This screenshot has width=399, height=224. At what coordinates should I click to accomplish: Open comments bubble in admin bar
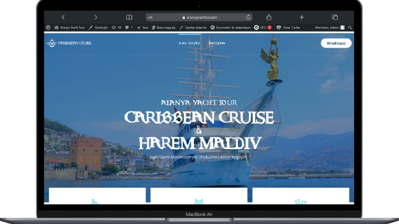click(129, 28)
